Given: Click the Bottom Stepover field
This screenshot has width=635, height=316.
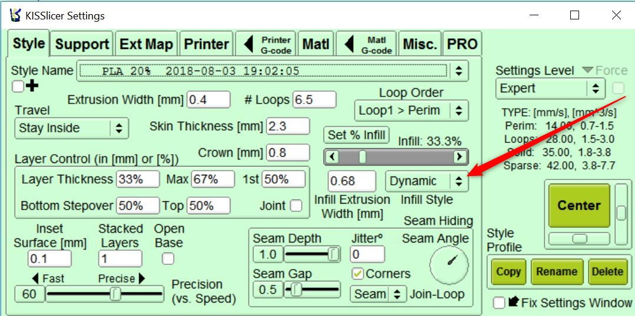Looking at the screenshot, I should (x=138, y=206).
